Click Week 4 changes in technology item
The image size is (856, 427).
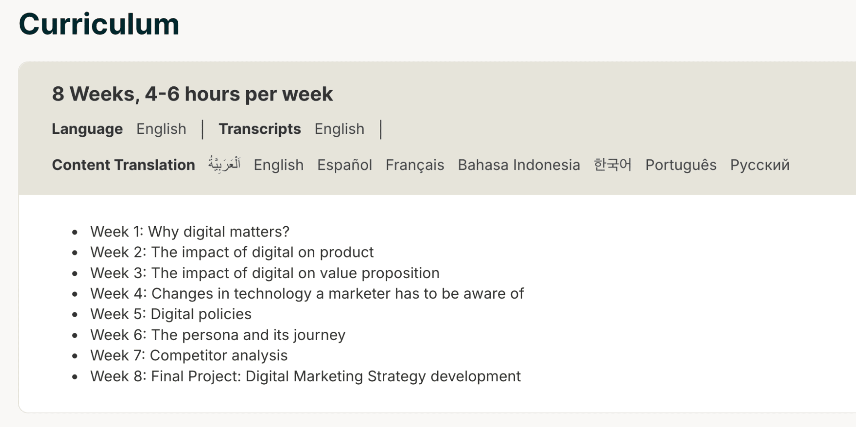(x=307, y=294)
